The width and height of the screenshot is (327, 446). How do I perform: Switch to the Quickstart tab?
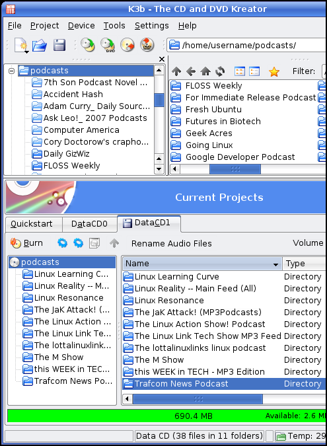pos(34,224)
